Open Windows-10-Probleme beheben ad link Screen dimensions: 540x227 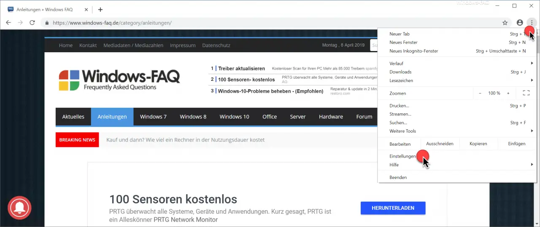pyautogui.click(x=270, y=91)
